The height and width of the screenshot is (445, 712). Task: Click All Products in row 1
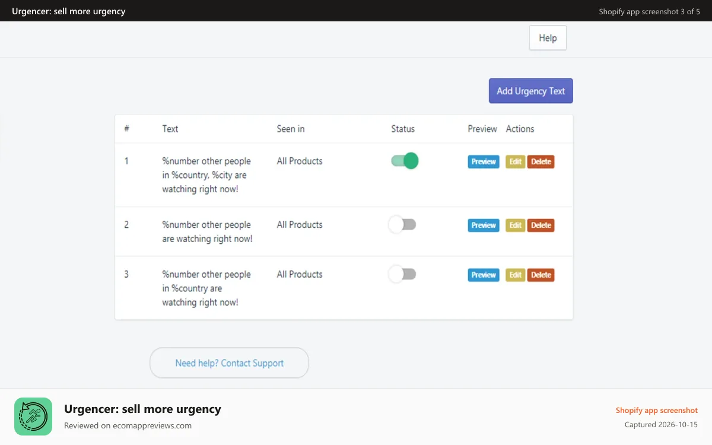[x=300, y=161]
